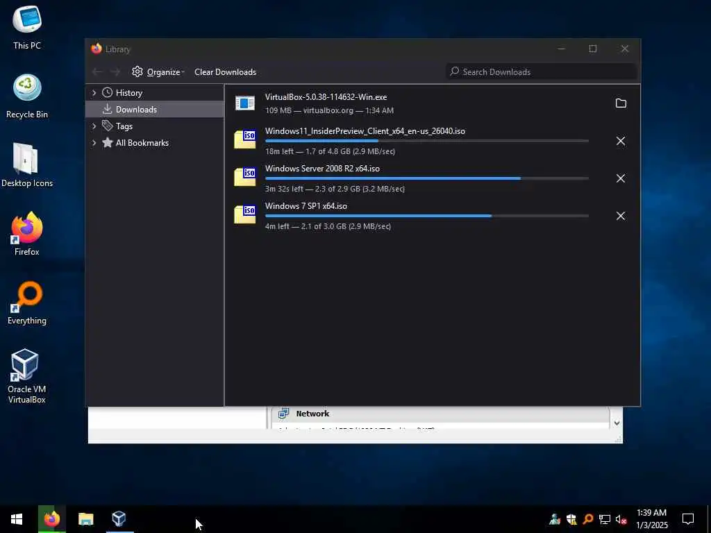Select All Bookmarks in the sidebar
Viewport: 711px width, 533px height.
[x=155, y=142]
